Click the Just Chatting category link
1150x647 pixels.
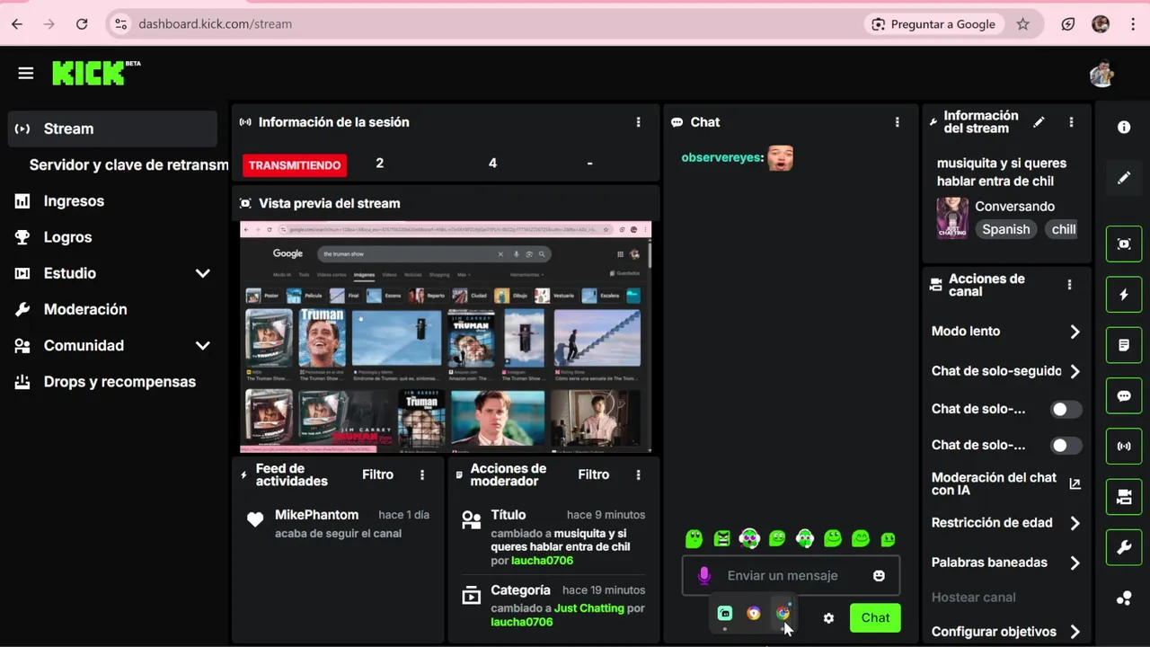[x=588, y=608]
